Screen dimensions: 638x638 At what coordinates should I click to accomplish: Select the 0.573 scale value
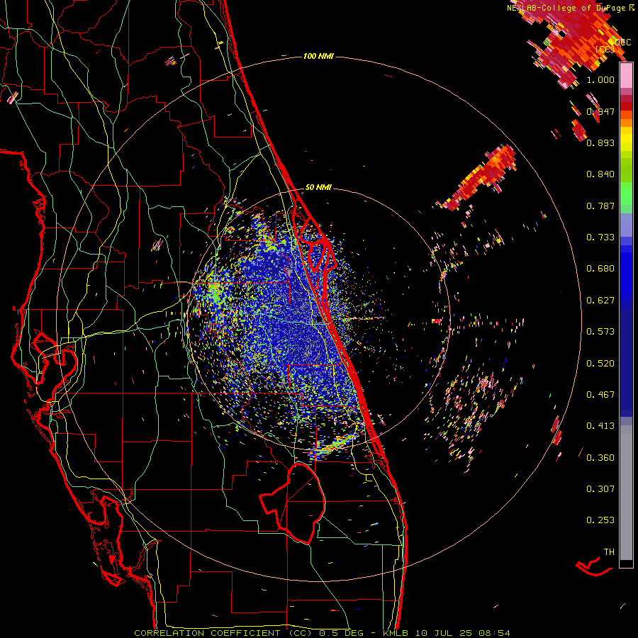[600, 332]
